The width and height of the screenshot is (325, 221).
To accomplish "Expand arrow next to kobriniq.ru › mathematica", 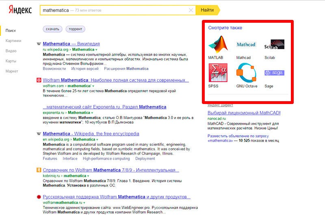I will point(88,176).
